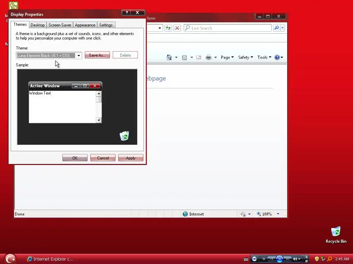Image resolution: width=353 pixels, height=264 pixels.
Task: Click the media player Play button
Action: (279, 259)
